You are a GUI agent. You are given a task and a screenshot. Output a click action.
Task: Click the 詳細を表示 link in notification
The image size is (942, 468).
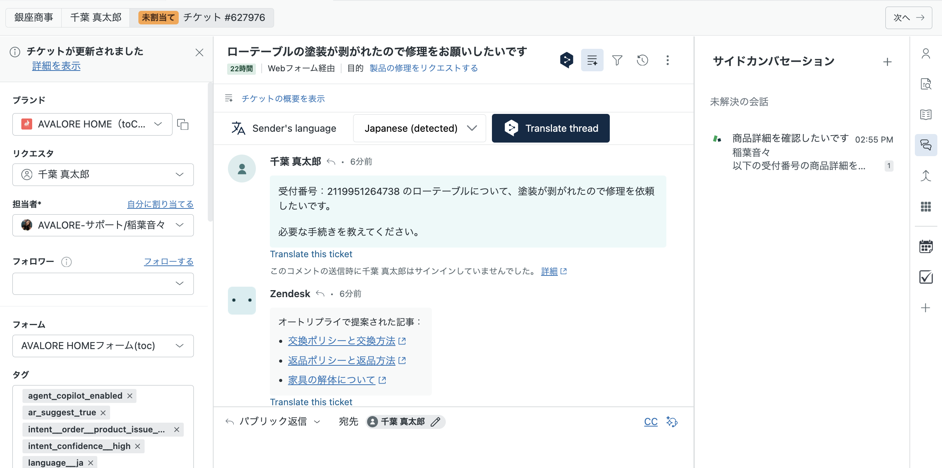pyautogui.click(x=56, y=66)
